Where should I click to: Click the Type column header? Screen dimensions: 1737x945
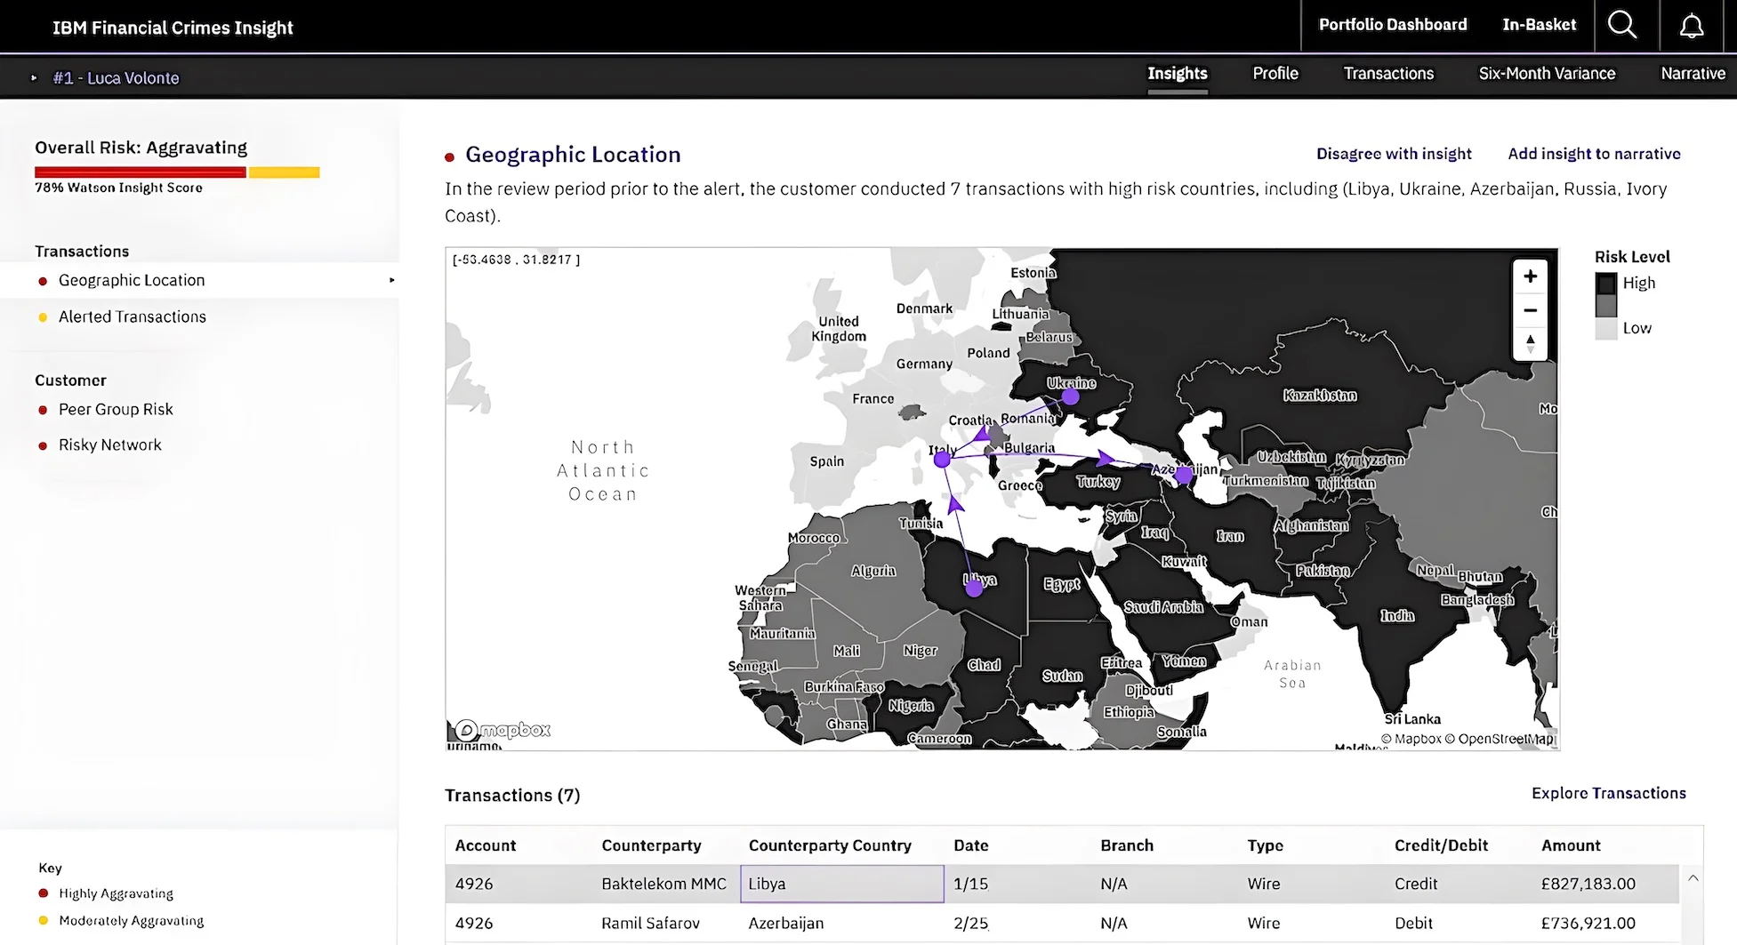(x=1265, y=845)
